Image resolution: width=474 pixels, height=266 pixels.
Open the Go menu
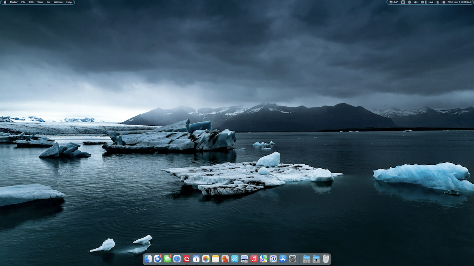pyautogui.click(x=48, y=2)
